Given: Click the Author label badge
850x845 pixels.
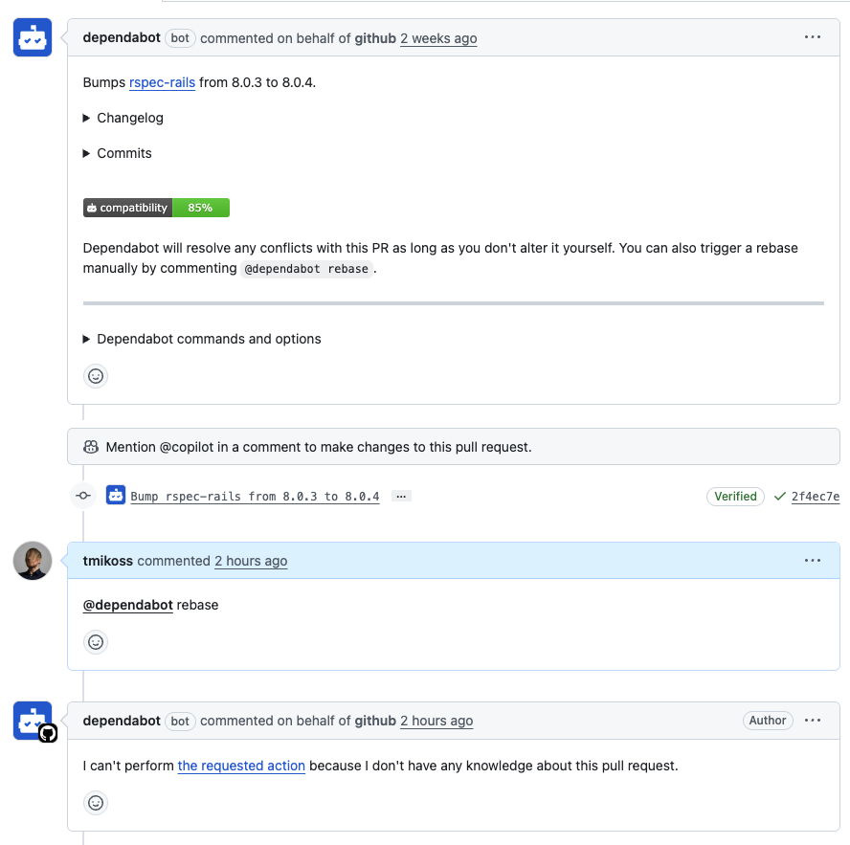Looking at the screenshot, I should (x=768, y=721).
